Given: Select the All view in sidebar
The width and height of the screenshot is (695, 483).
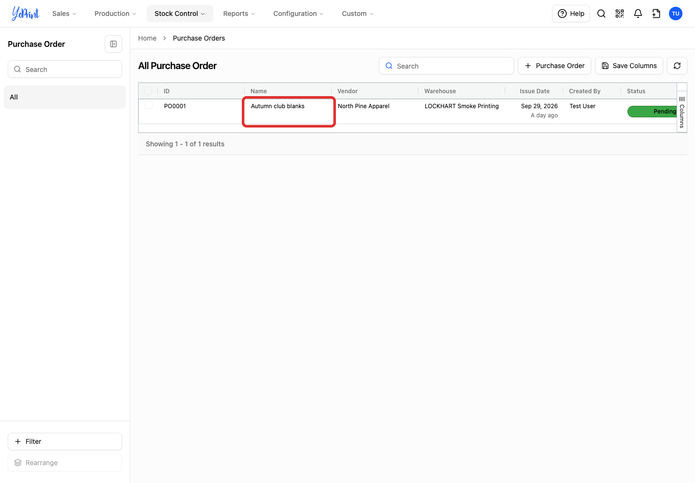Looking at the screenshot, I should click(65, 97).
